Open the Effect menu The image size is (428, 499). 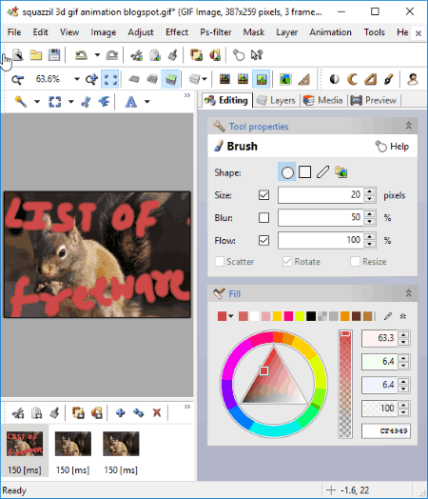coord(177,32)
